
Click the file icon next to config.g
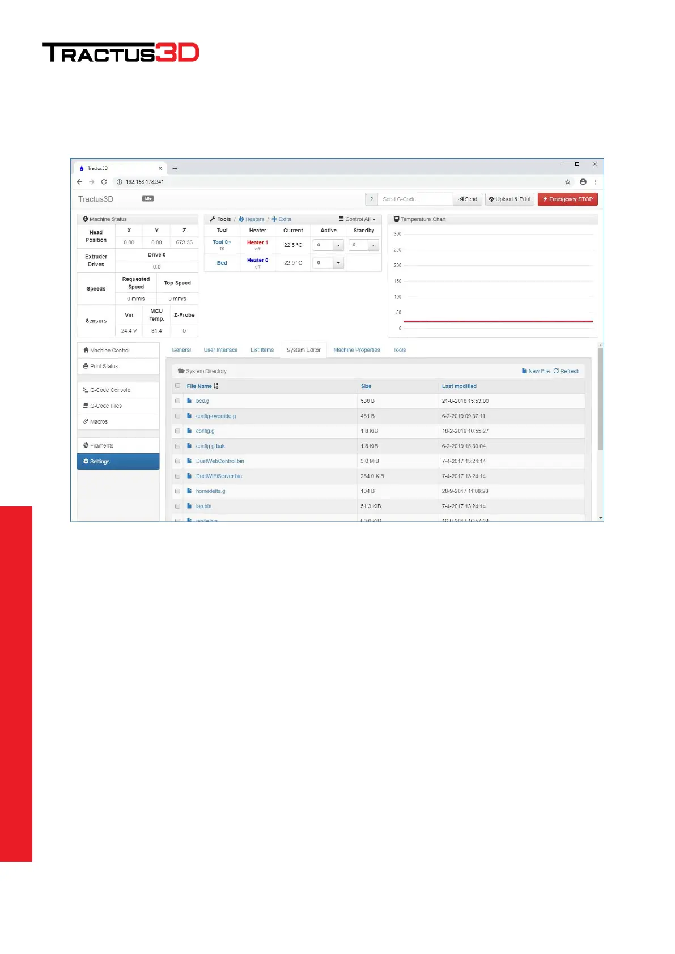point(189,431)
